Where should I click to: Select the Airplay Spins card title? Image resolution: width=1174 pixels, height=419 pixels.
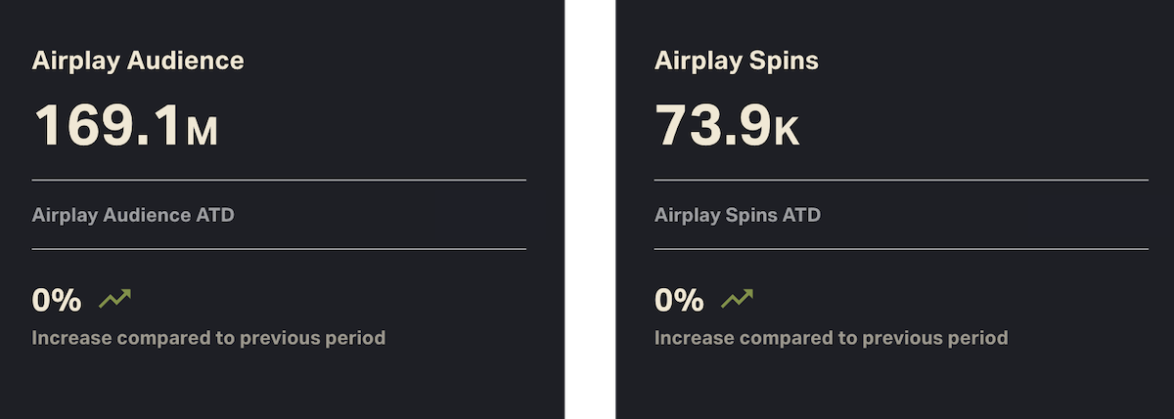coord(736,61)
